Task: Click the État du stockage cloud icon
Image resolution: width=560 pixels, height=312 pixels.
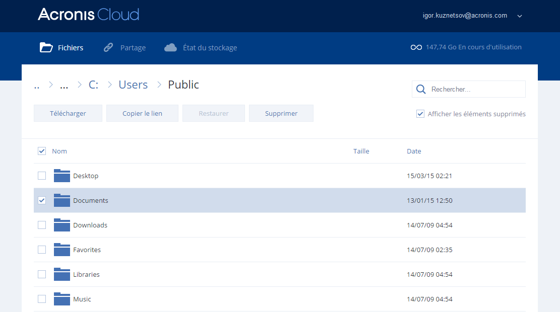Action: point(171,47)
